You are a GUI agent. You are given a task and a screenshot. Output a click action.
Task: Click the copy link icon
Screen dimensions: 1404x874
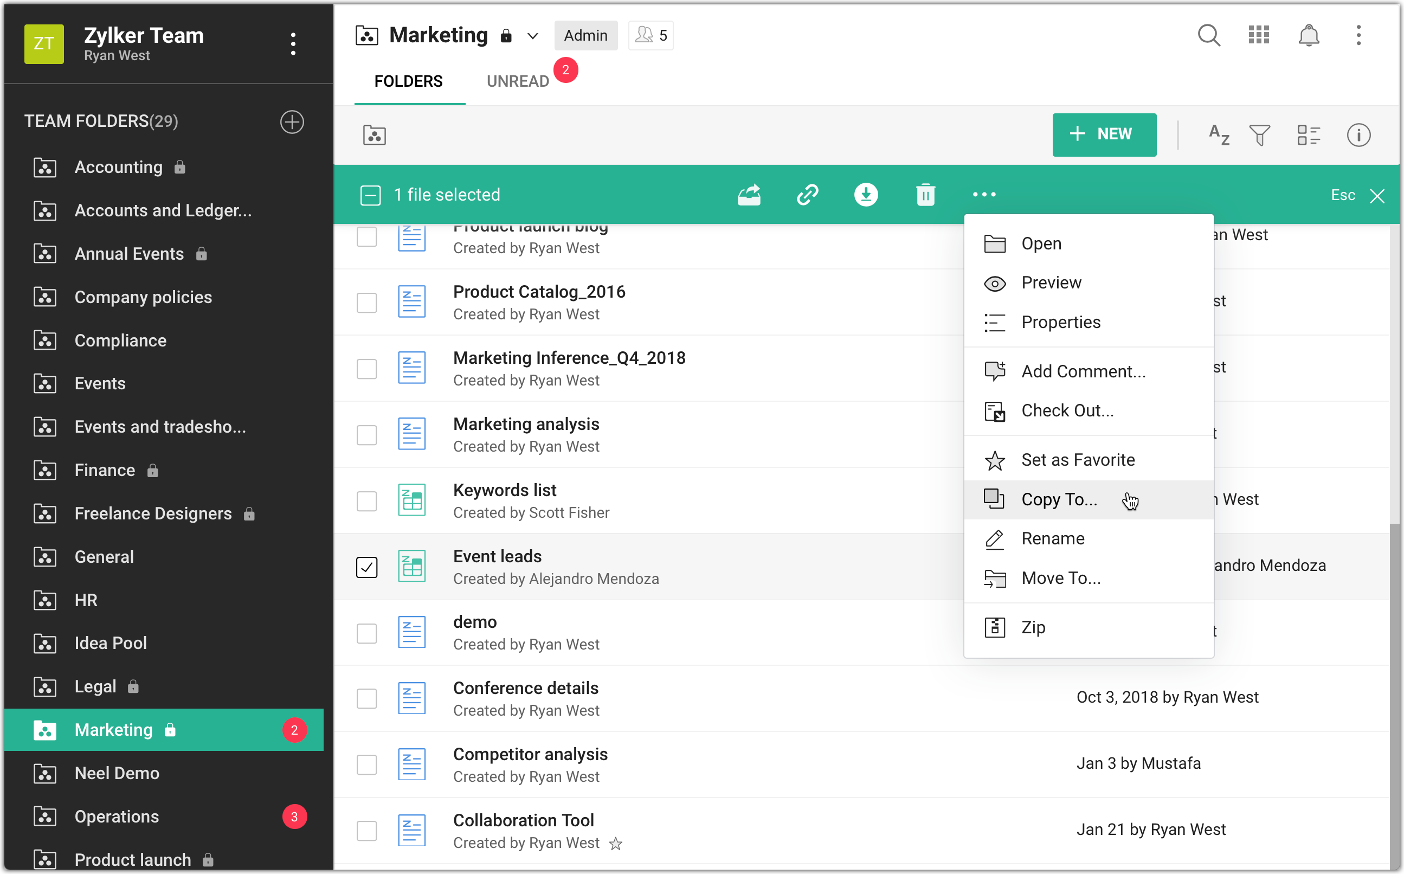807,195
